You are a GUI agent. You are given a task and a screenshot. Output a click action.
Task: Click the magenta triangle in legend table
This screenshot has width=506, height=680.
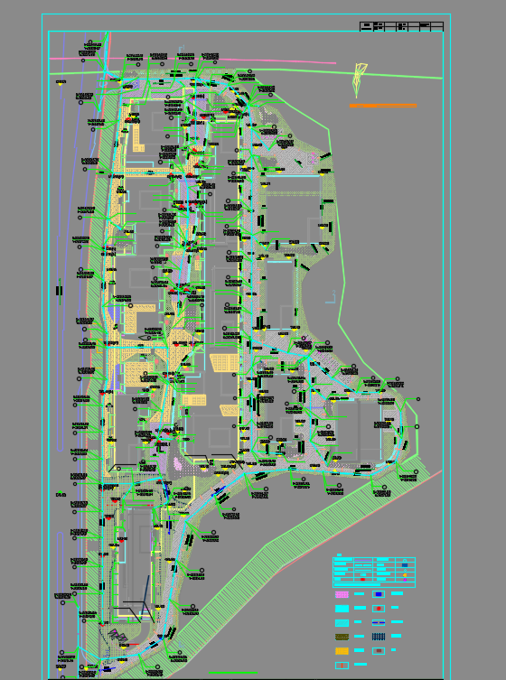click(x=405, y=580)
